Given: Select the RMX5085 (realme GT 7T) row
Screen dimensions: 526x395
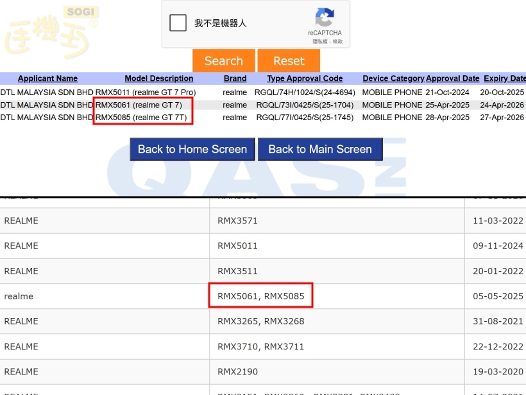Looking at the screenshot, I should (x=141, y=118).
